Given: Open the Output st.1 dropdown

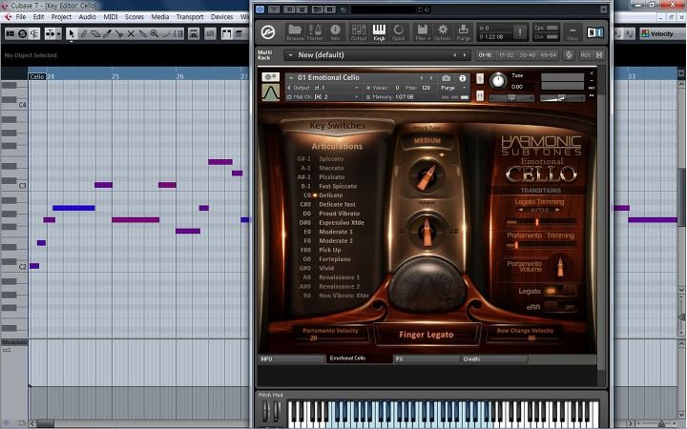Looking at the screenshot, I should tap(323, 88).
